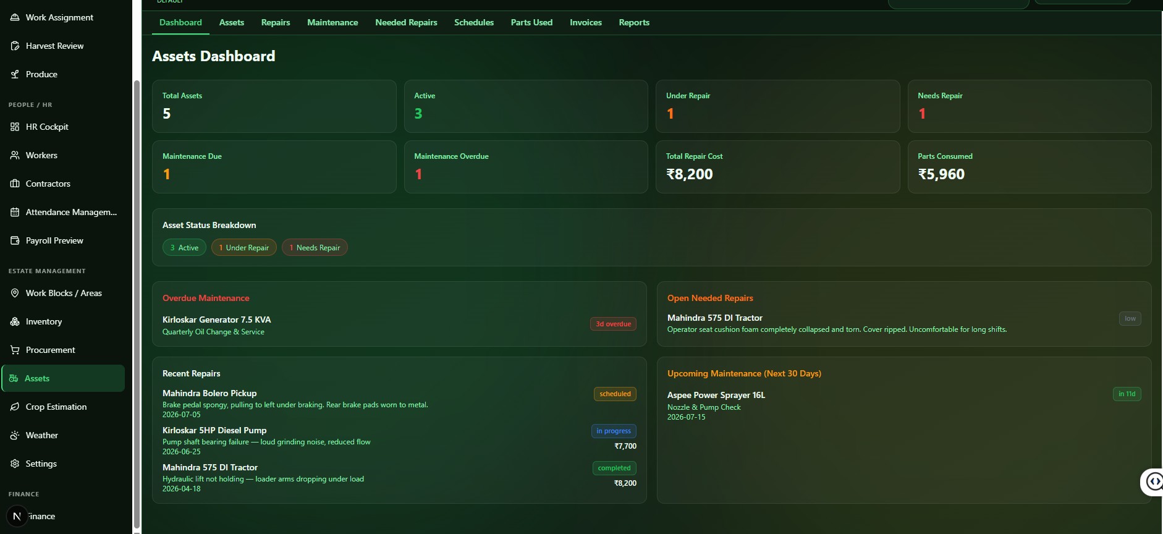
Task: Click the Needs Repair stat card
Action: tap(1030, 106)
